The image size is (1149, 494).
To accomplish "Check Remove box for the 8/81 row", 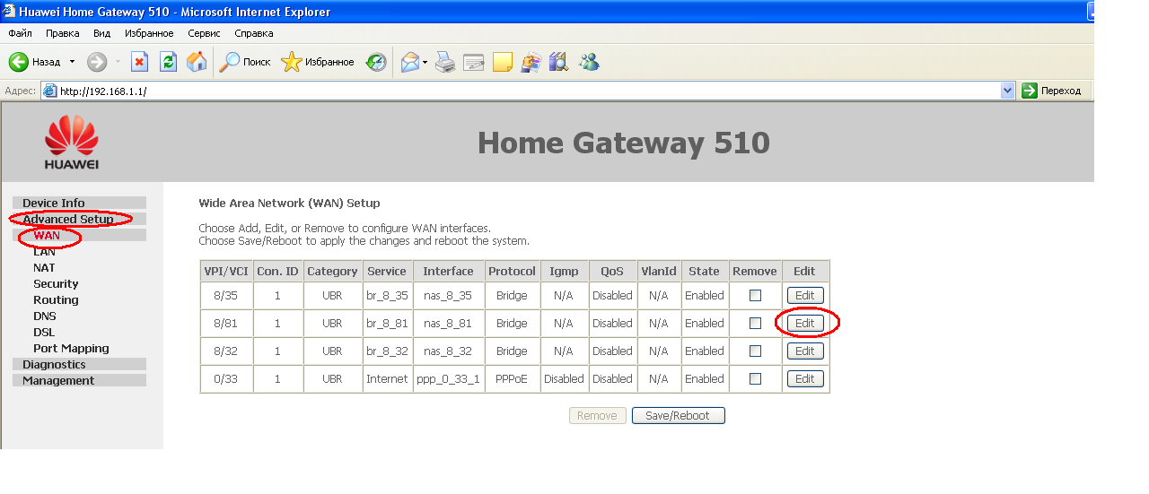I will [755, 323].
